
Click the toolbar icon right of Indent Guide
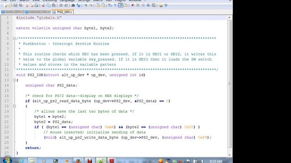point(125,5)
